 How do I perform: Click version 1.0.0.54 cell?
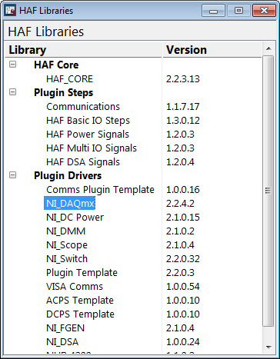pos(183,287)
